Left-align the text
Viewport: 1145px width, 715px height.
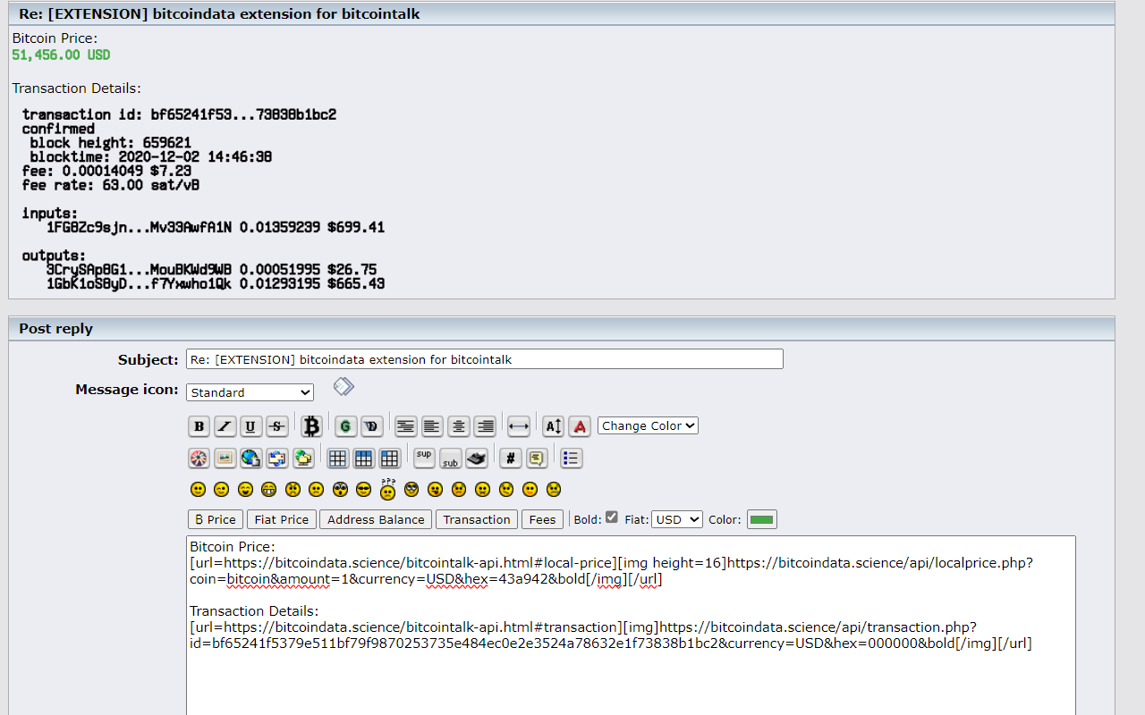[x=432, y=426]
